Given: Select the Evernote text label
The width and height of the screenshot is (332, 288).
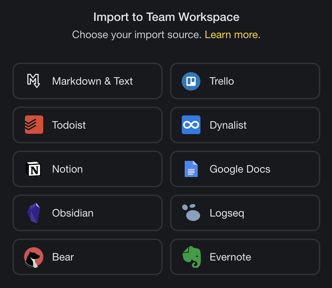Looking at the screenshot, I should pos(230,257).
